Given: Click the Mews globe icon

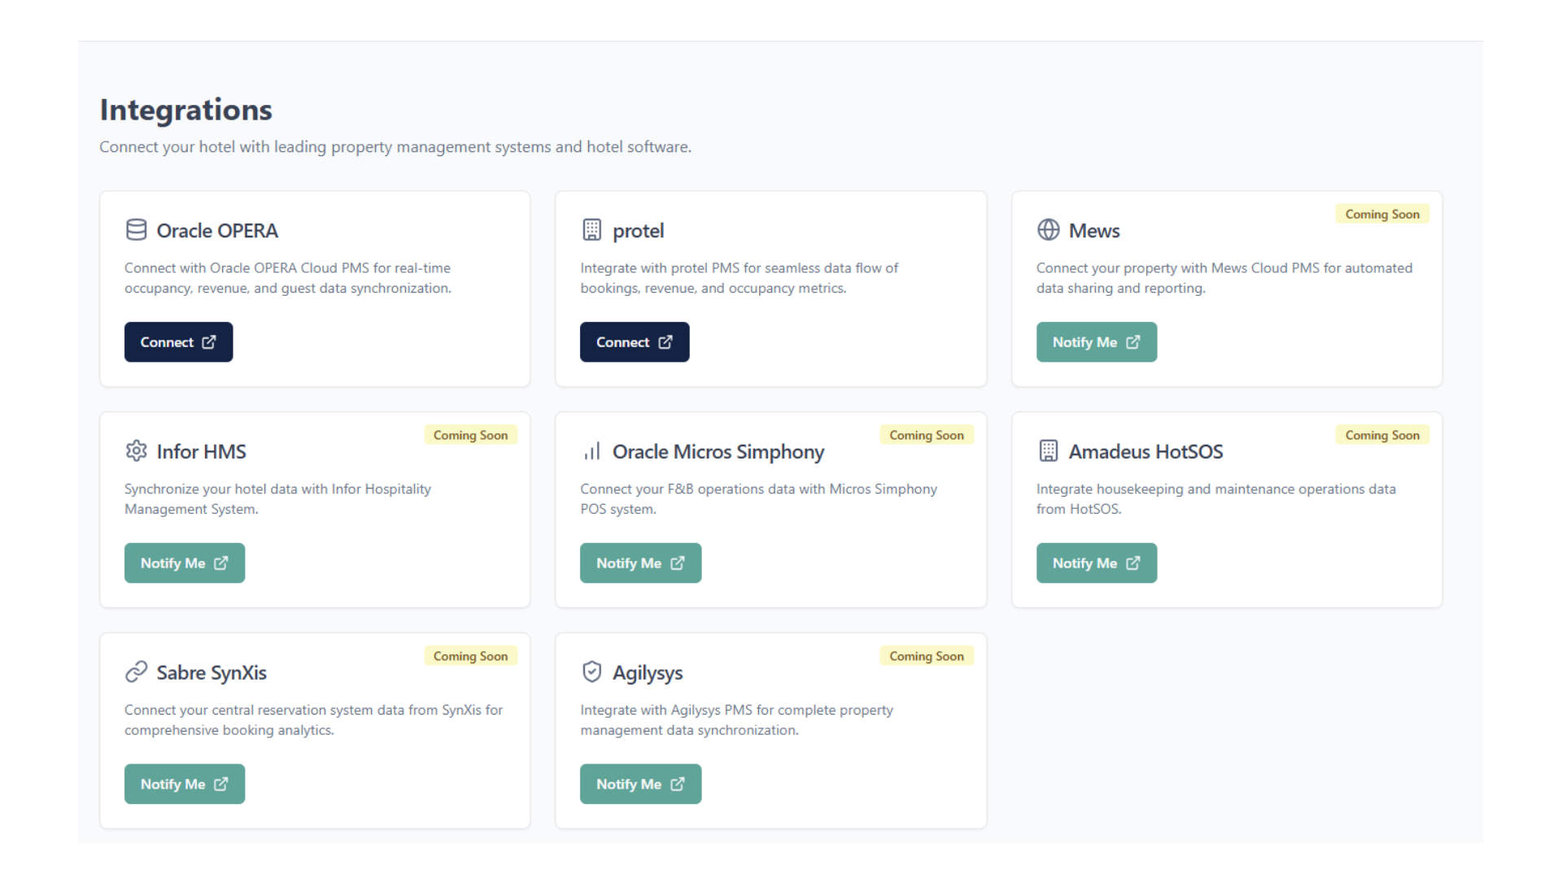Looking at the screenshot, I should coord(1049,230).
